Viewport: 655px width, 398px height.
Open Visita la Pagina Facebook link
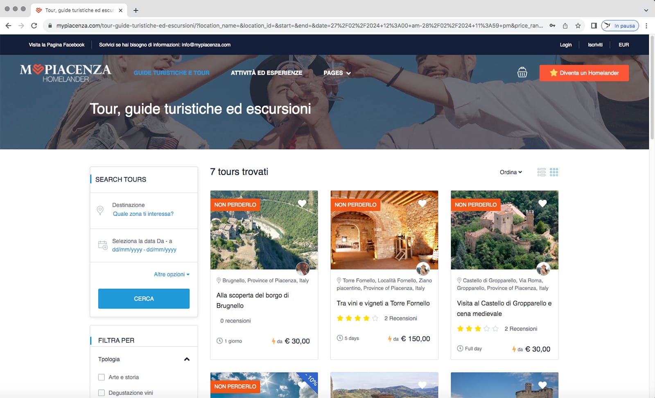tap(56, 45)
